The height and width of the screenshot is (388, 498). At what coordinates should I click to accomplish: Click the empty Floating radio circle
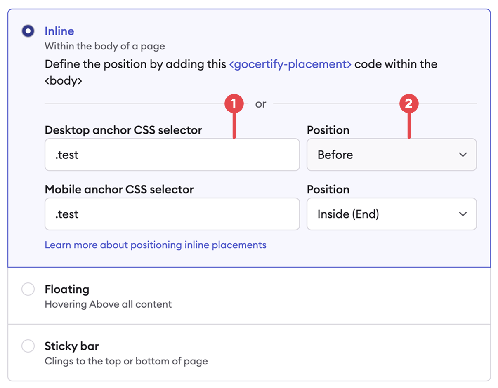coord(28,289)
